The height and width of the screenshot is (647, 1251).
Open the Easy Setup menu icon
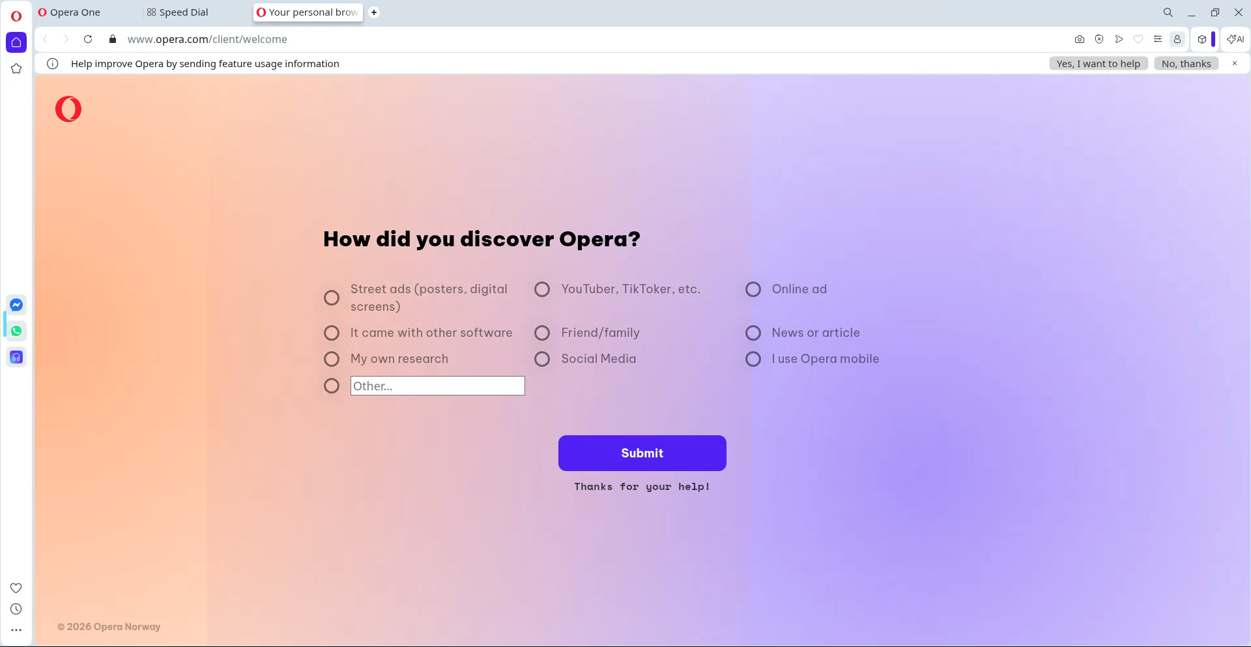tap(1158, 39)
